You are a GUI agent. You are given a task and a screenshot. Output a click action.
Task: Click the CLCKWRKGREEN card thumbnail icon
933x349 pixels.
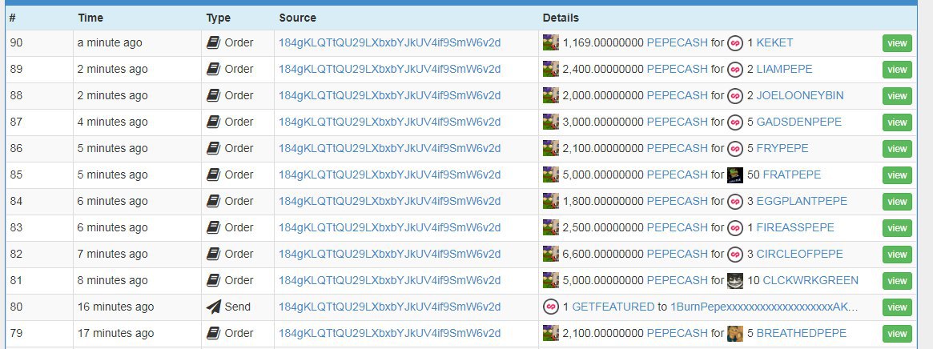(735, 280)
